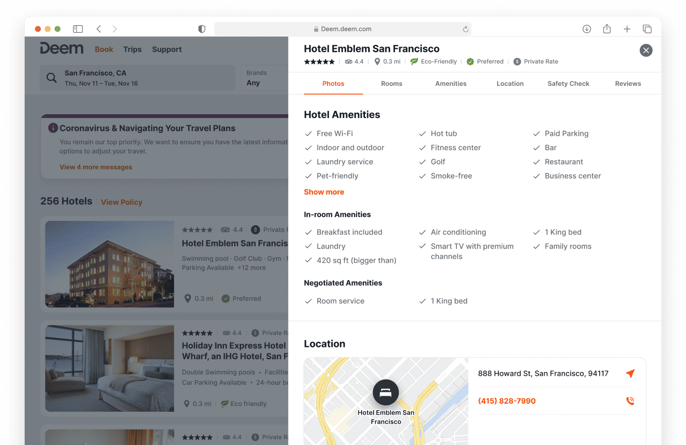Call the number (415) 828-7990
This screenshot has width=686, height=445.
click(x=507, y=401)
